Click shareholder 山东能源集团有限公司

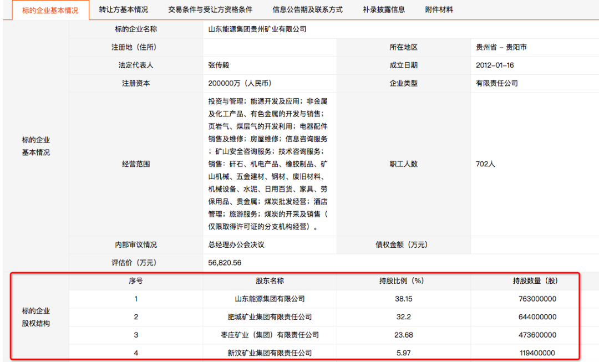[270, 299]
